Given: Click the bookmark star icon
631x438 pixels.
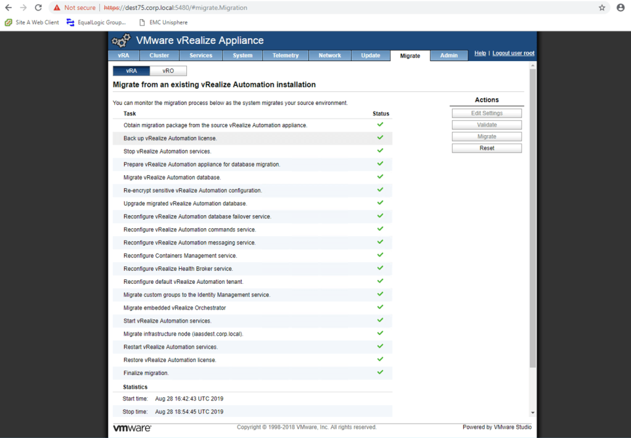Looking at the screenshot, I should click(602, 7).
